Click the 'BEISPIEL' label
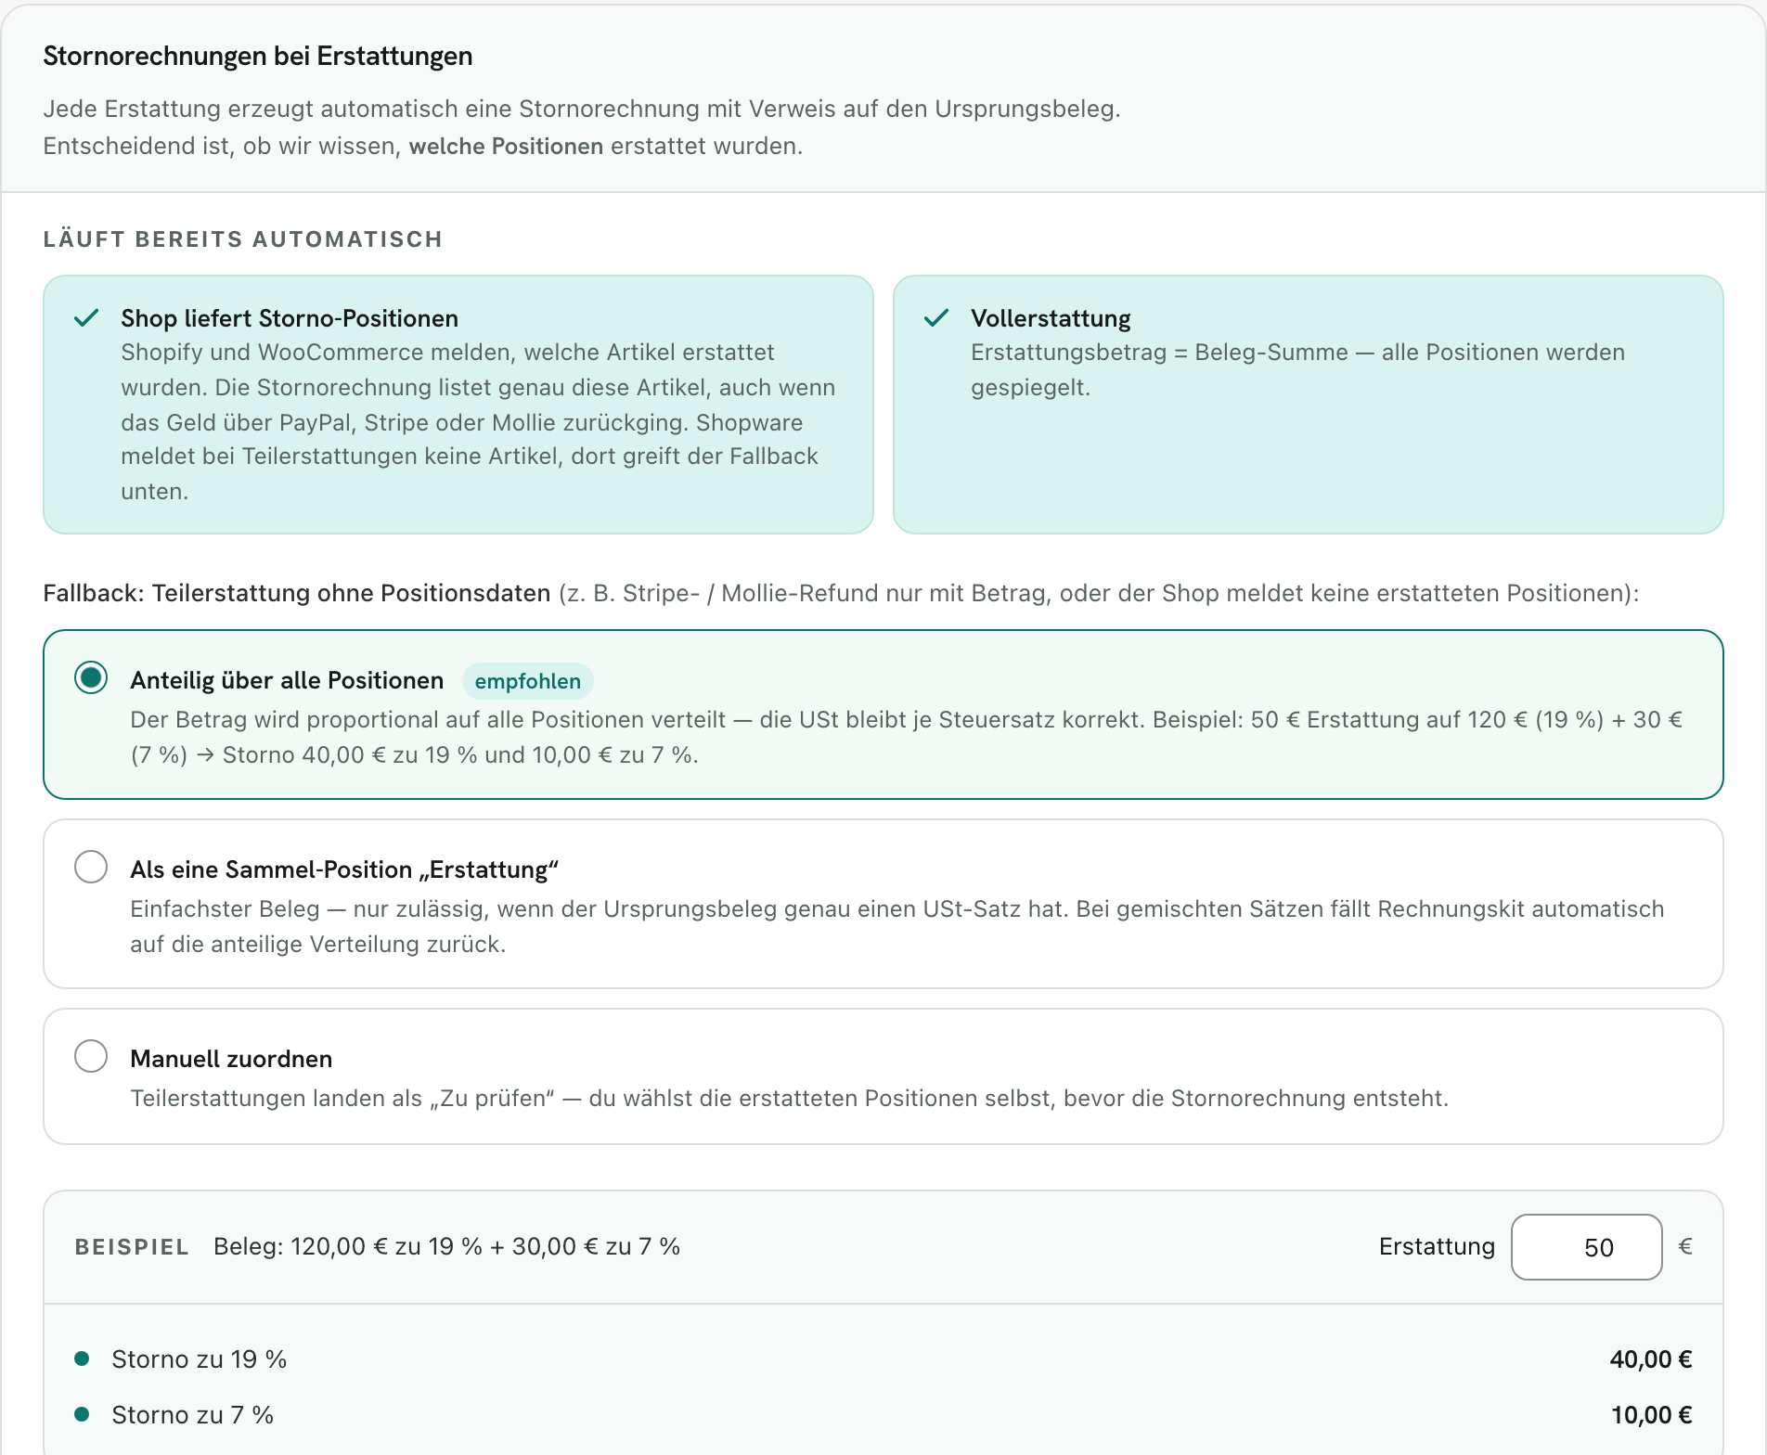 (x=132, y=1247)
